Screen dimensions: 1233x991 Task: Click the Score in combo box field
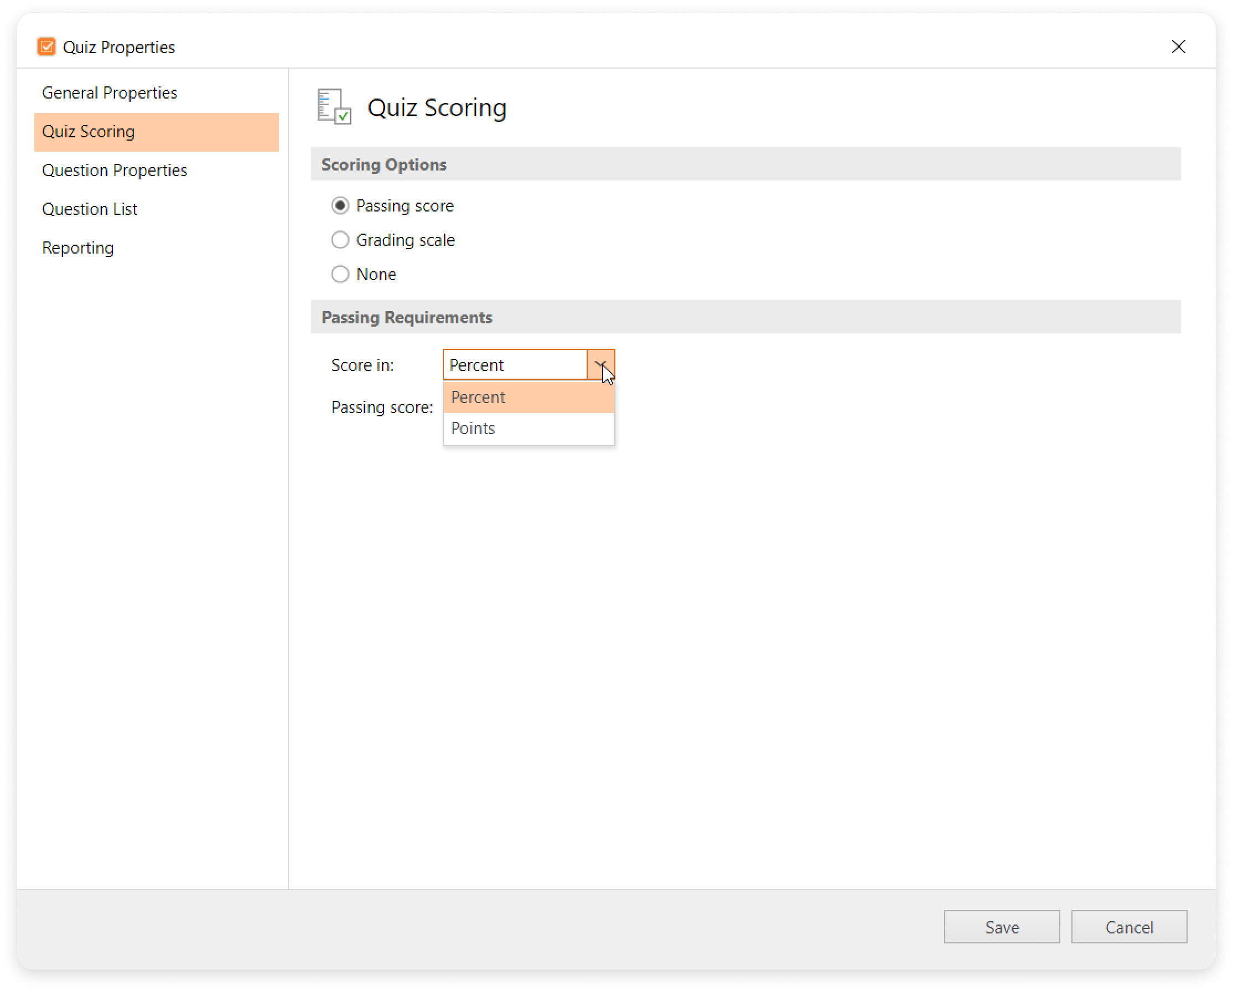515,364
